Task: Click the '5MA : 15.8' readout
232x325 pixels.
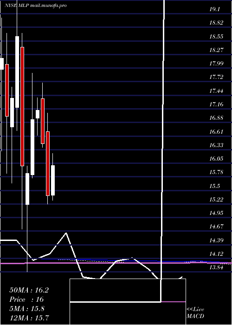Action: [27, 309]
